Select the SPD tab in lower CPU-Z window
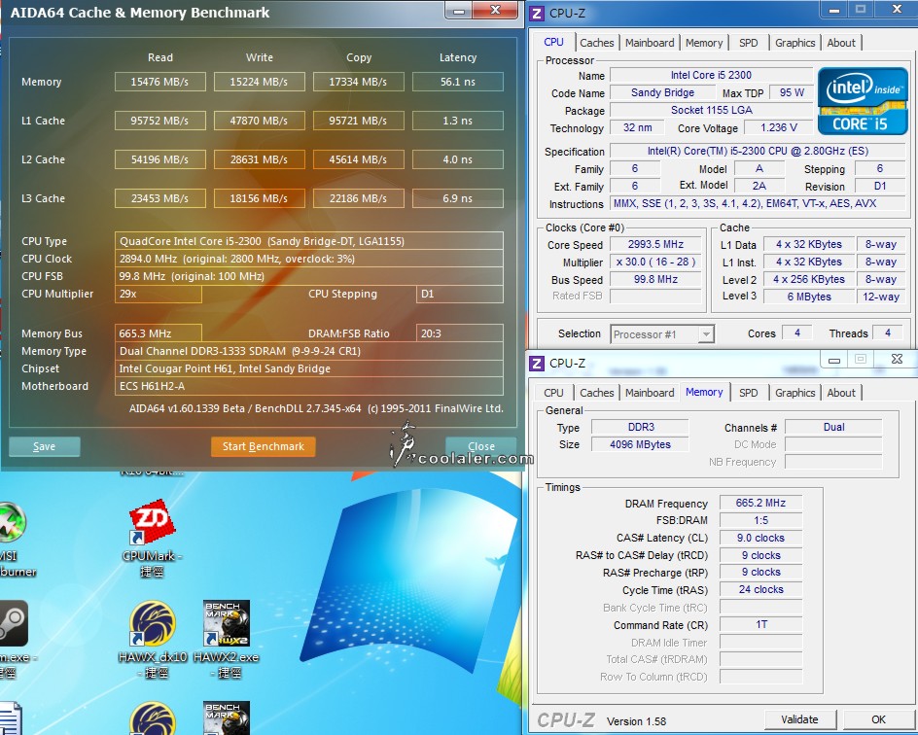Image resolution: width=918 pixels, height=735 pixels. pyautogui.click(x=748, y=393)
